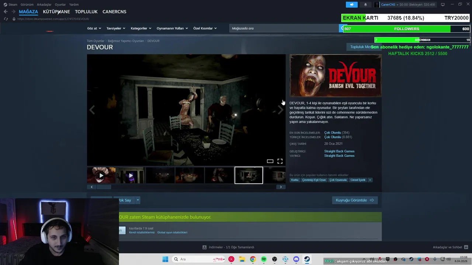Open İndirmeler downloads status bar
Image resolution: width=472 pixels, height=265 pixels.
pos(229,247)
